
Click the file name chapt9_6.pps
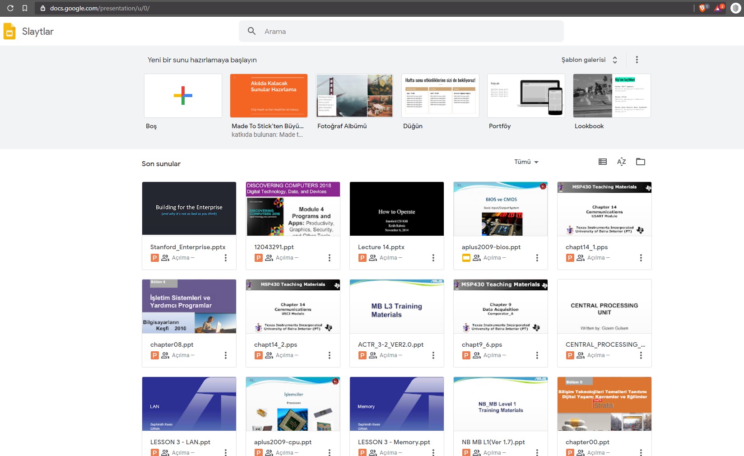[x=482, y=344]
